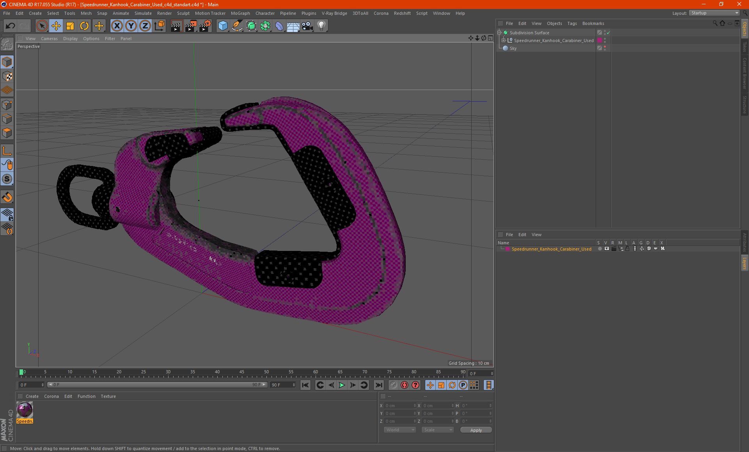Play the animation forward
Screen dimensions: 749x452
pyautogui.click(x=342, y=385)
